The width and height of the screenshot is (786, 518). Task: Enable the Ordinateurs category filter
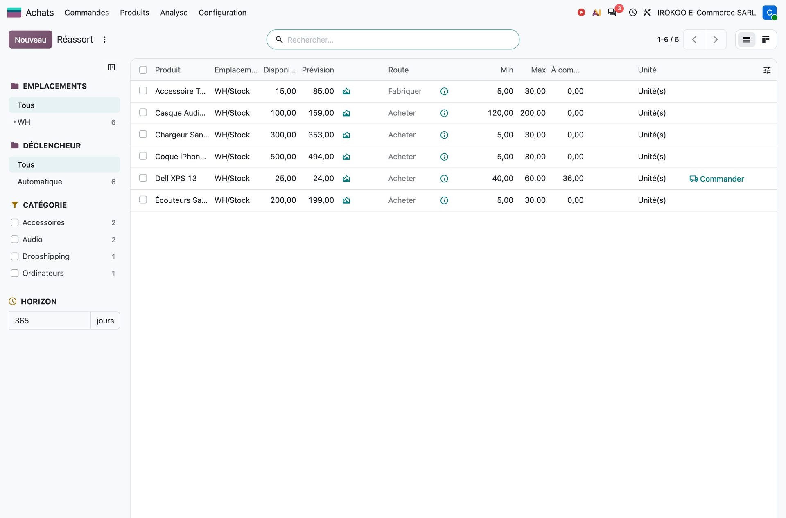[15, 273]
